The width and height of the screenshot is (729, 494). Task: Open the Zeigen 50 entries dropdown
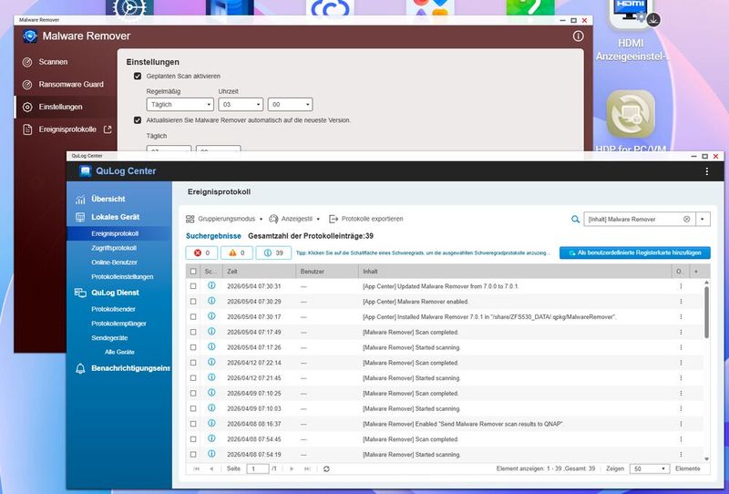point(650,468)
